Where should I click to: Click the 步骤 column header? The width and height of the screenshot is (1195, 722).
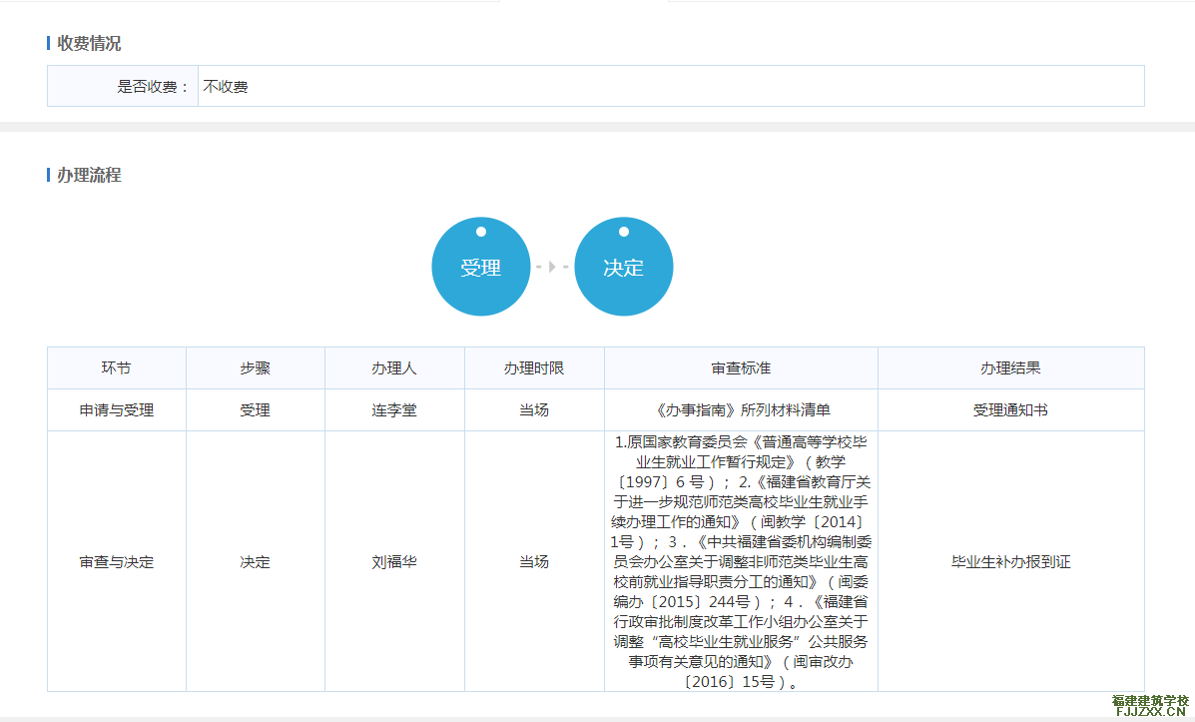(x=255, y=368)
